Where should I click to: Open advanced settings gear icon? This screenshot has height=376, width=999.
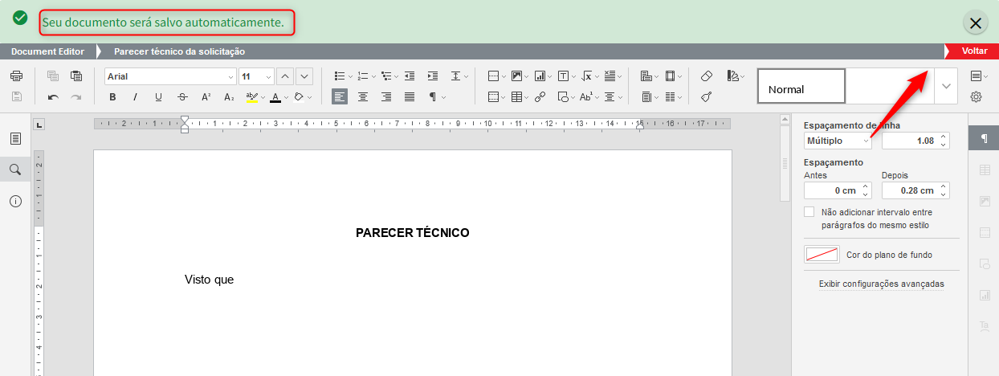click(977, 97)
